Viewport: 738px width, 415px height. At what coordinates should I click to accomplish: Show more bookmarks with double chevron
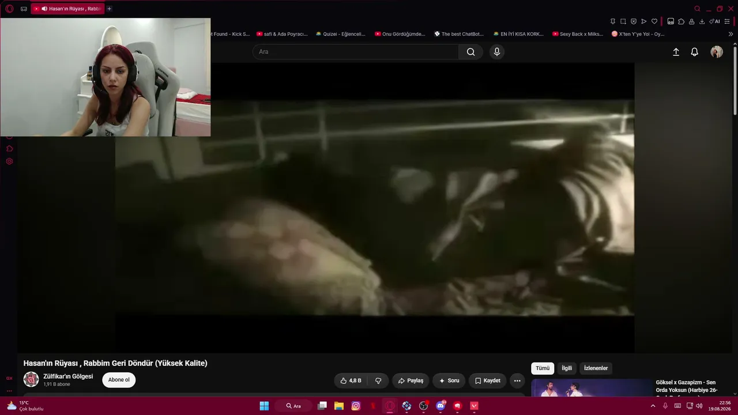(731, 34)
